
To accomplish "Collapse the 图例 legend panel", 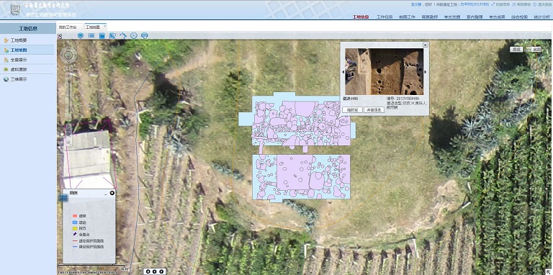I will point(105,193).
